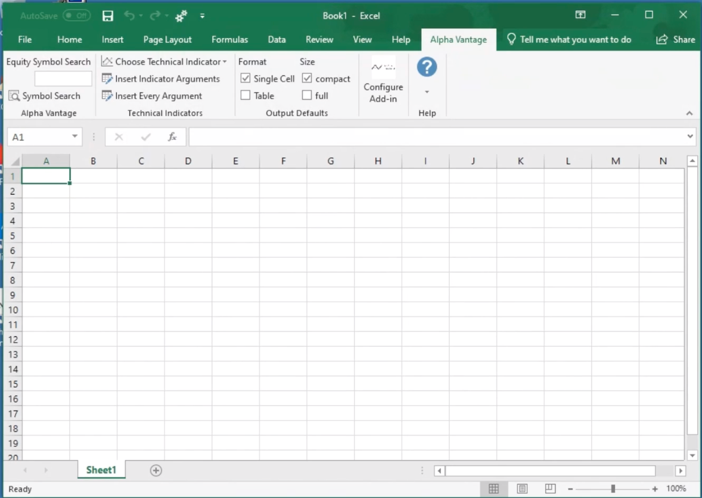Add a new sheet with plus icon
This screenshot has width=702, height=498.
point(156,470)
